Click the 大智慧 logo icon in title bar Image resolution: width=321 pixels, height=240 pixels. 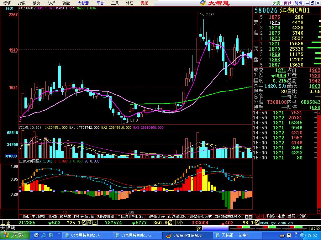(203, 3)
